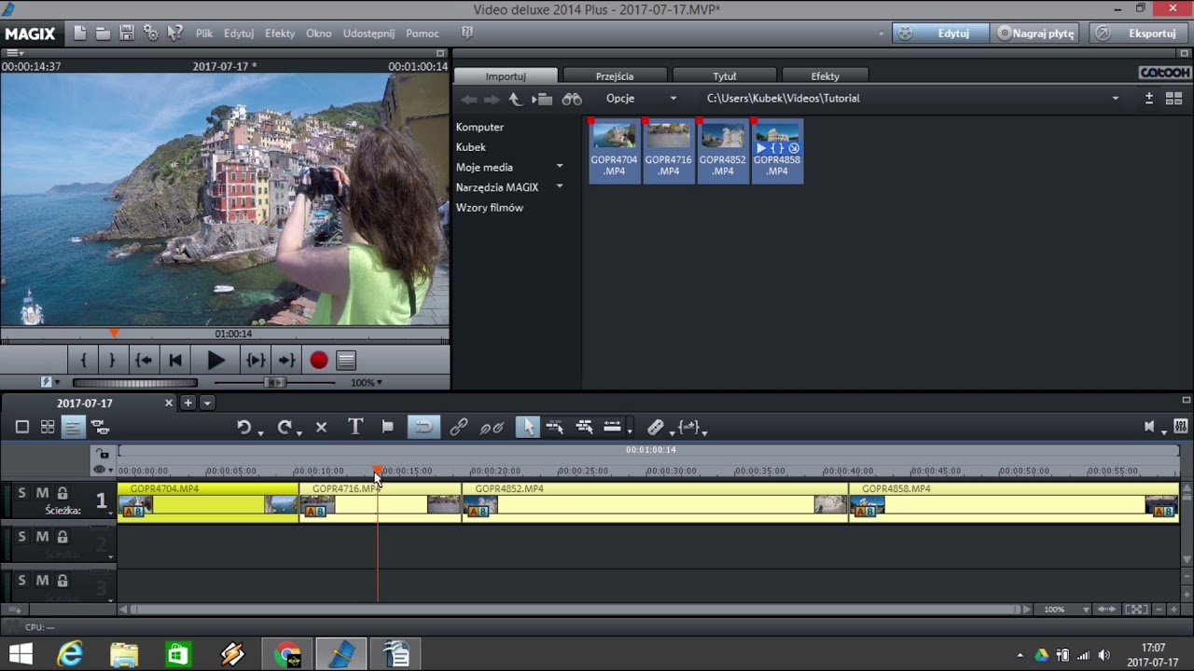Select the GOPR4858.MP4 clip on the timeline
1194x671 pixels.
[x=1014, y=501]
